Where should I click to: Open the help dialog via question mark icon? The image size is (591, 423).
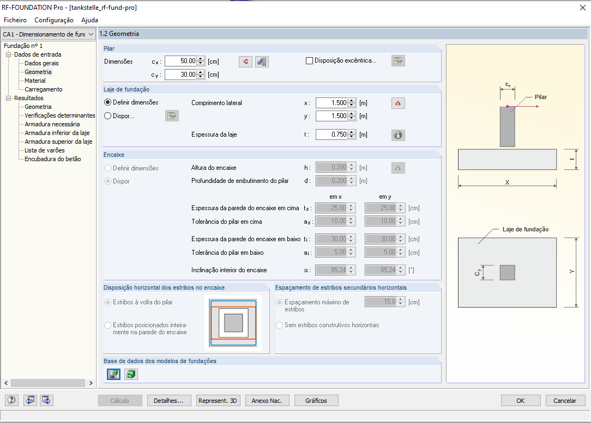click(x=11, y=400)
